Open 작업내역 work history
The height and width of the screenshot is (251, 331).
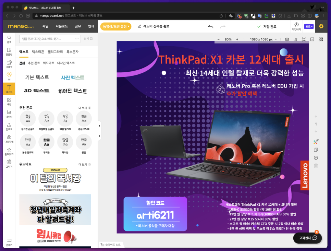pos(296,26)
